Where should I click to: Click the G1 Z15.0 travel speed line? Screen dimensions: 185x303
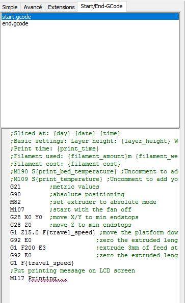[94, 232]
